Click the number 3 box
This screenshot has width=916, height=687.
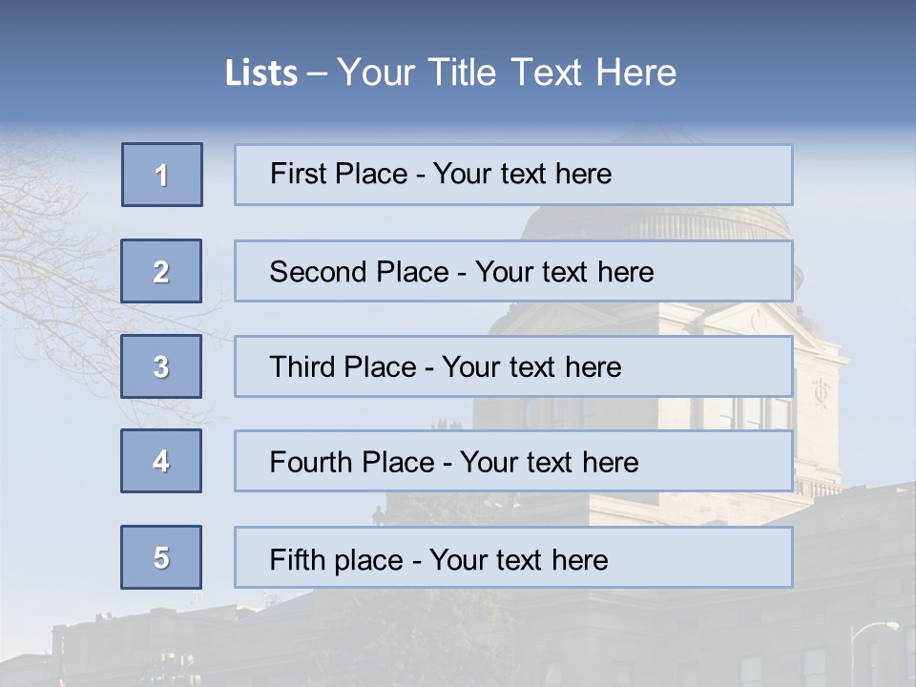pos(161,366)
